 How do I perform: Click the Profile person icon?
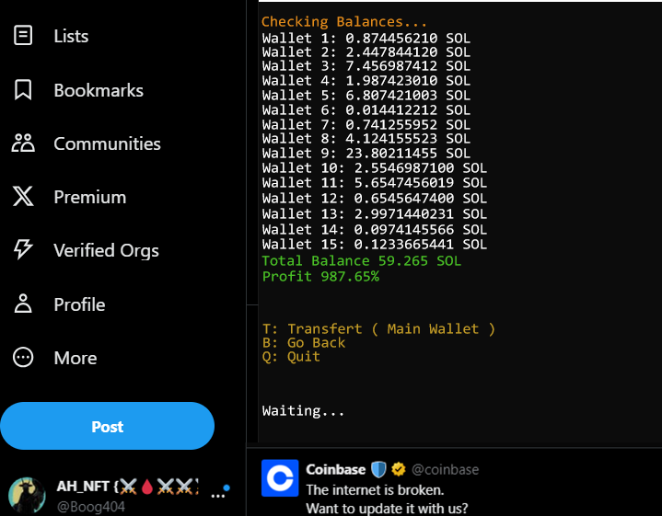23,304
